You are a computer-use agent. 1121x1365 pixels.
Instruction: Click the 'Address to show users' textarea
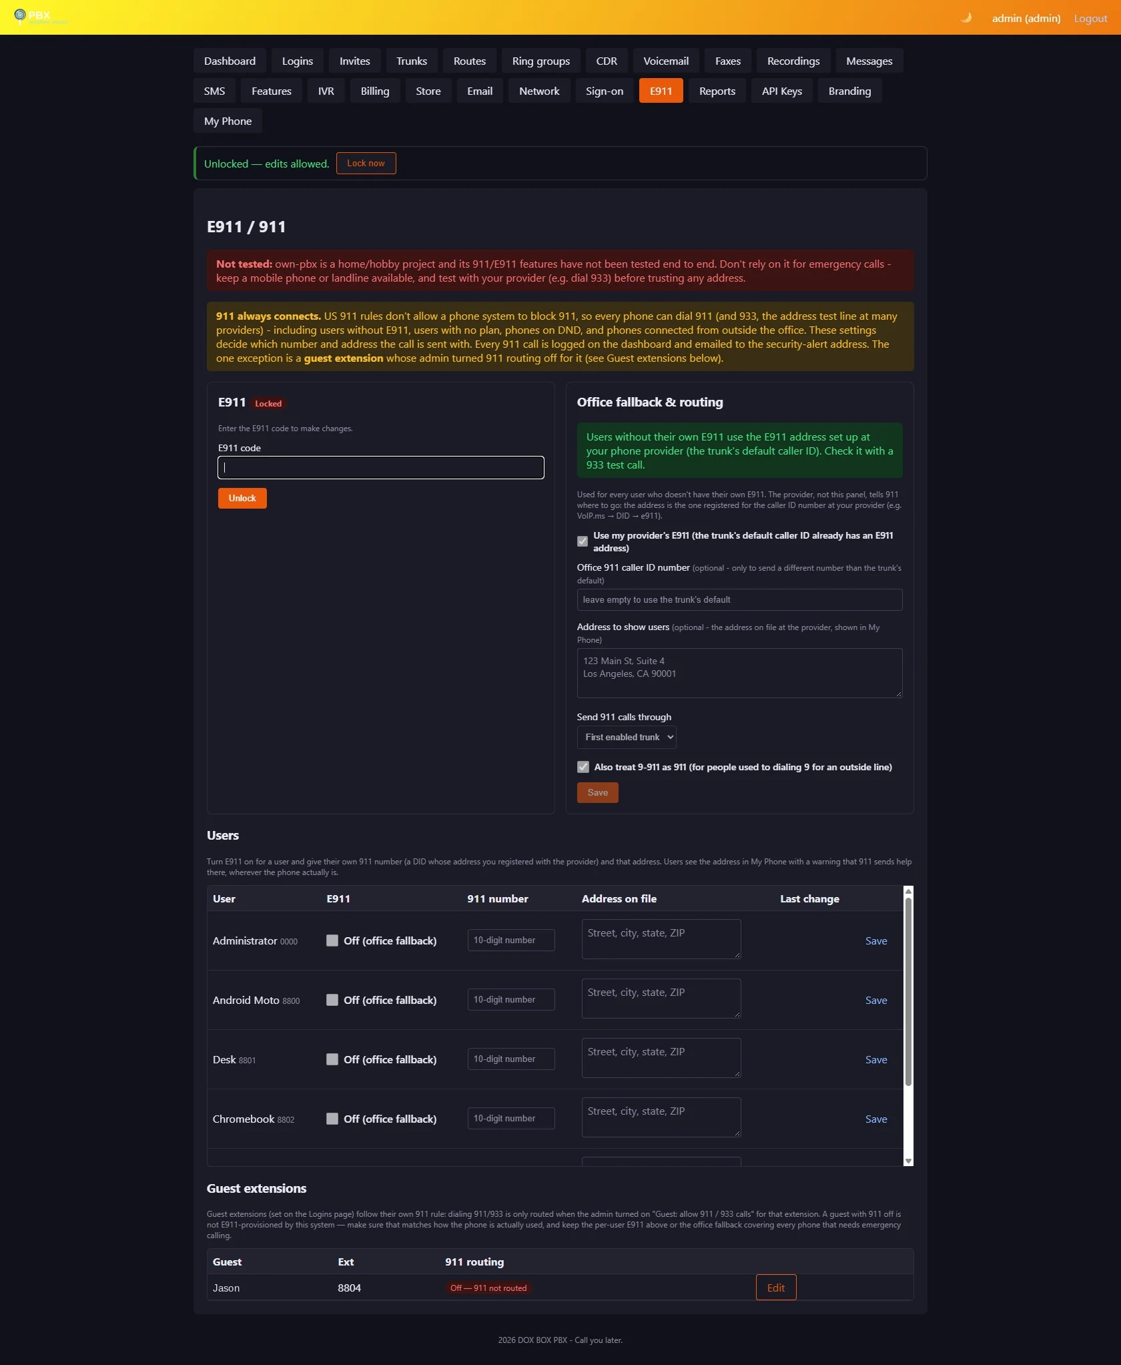[739, 673]
